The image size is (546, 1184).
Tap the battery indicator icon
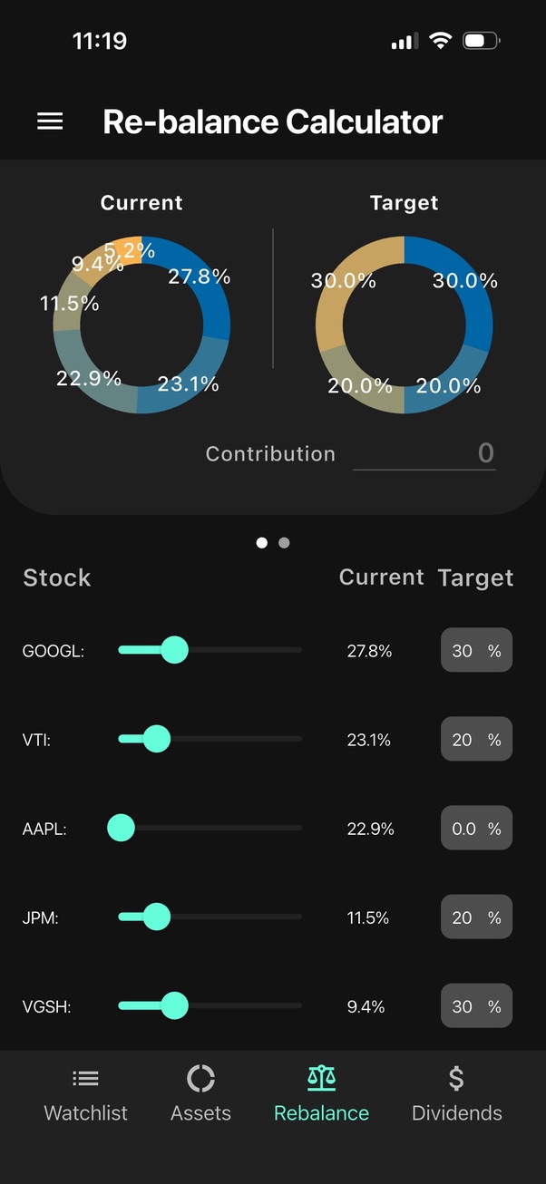[478, 40]
